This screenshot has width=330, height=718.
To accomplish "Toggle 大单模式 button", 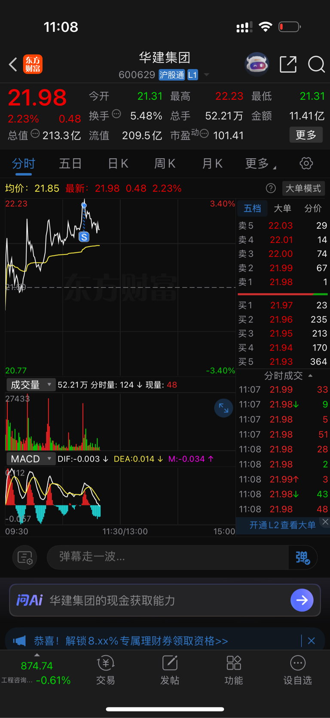I will click(x=303, y=188).
